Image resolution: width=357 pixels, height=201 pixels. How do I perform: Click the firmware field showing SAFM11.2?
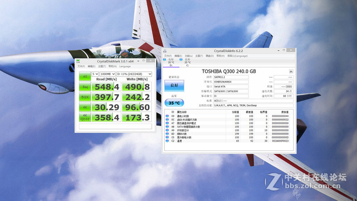(231, 77)
